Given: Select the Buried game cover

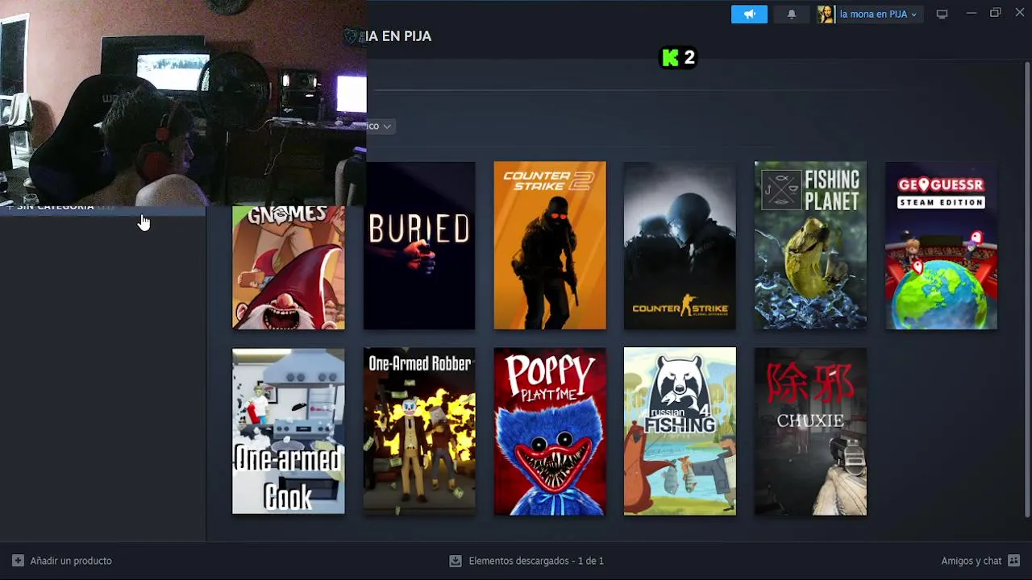Looking at the screenshot, I should [x=419, y=246].
